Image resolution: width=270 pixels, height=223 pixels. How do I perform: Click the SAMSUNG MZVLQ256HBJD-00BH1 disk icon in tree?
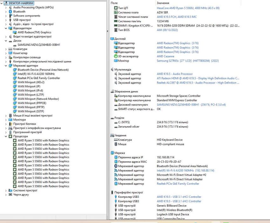point(15,45)
